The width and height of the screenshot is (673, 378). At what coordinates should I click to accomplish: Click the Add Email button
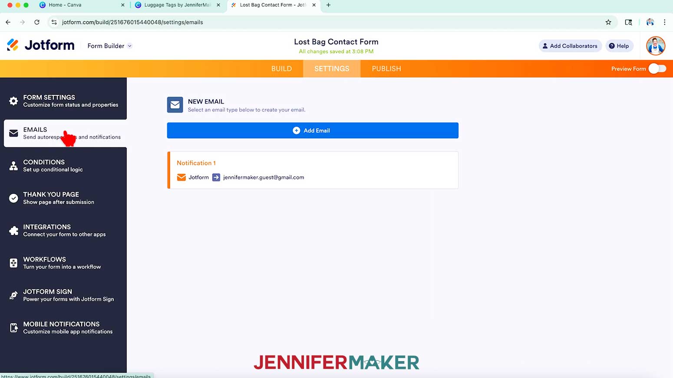[313, 130]
